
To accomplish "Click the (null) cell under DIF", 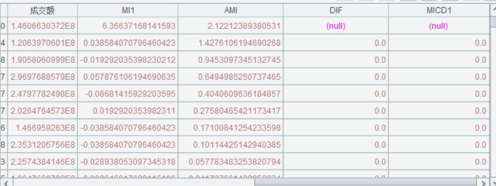I will (336, 26).
